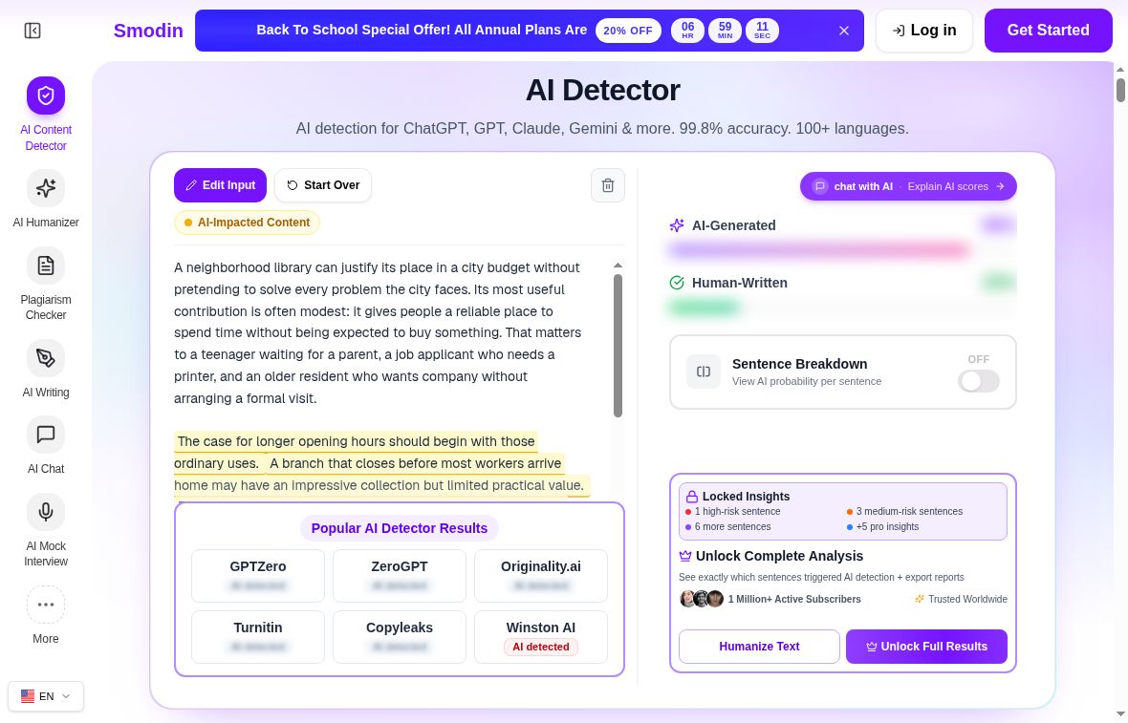Click the text panel scrollbar thumb
The image size is (1128, 723).
[x=618, y=345]
